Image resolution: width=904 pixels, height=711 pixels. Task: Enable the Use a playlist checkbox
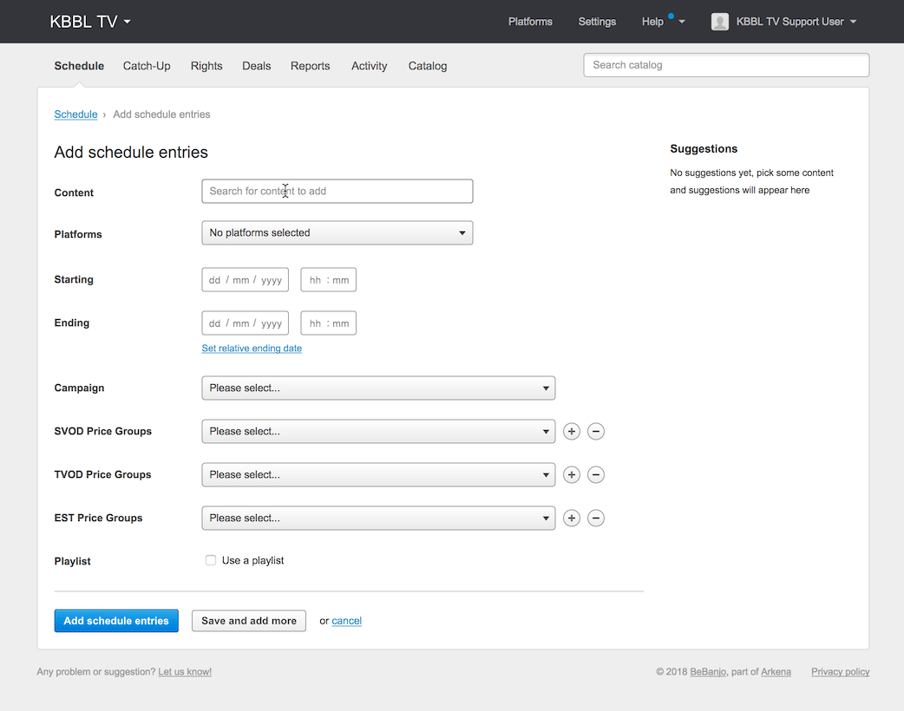point(211,560)
